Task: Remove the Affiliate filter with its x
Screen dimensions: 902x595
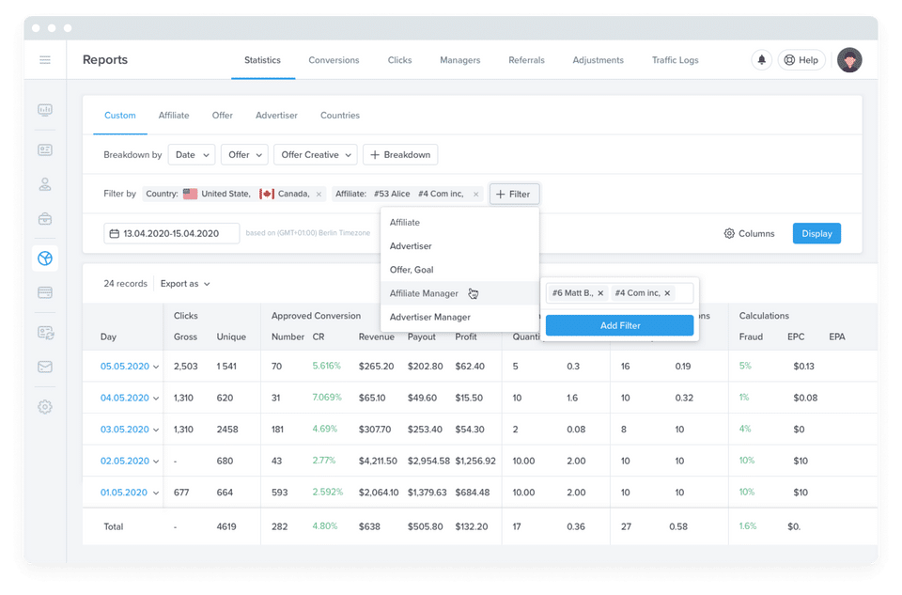Action: tap(476, 195)
